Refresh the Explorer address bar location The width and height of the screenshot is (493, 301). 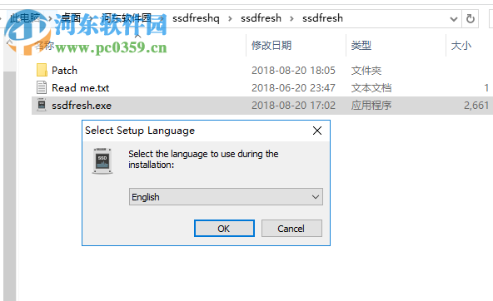click(471, 18)
